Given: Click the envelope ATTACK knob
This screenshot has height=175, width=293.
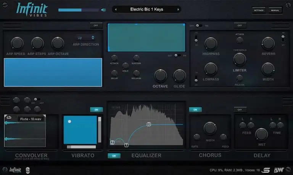Looking at the screenshot, I should 114,58.
